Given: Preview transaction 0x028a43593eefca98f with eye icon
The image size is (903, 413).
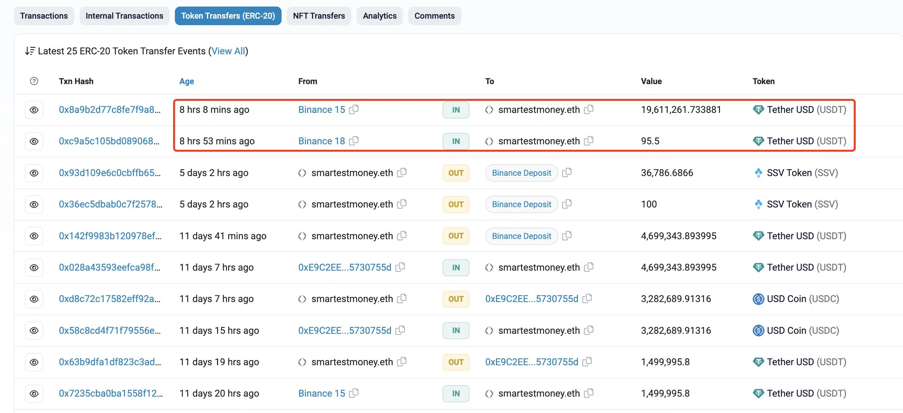Looking at the screenshot, I should pos(34,268).
